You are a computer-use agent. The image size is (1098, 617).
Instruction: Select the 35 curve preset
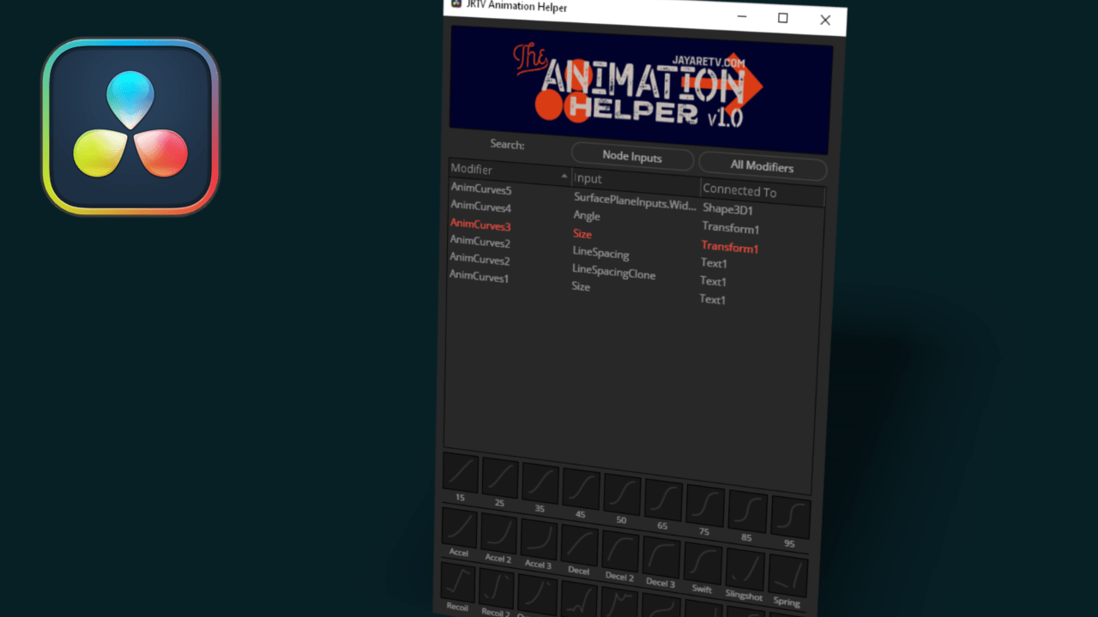point(540,482)
